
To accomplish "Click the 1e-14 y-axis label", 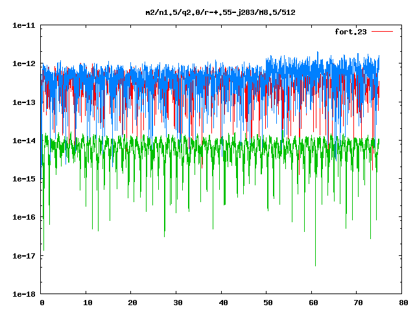I will (x=24, y=141).
